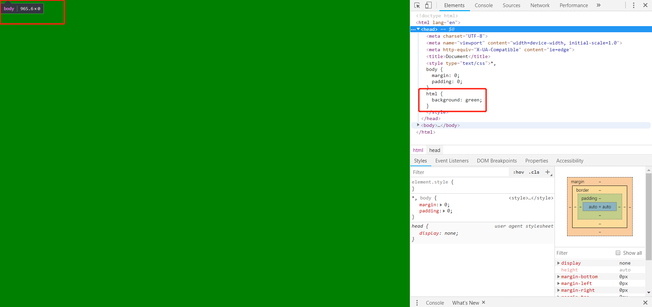This screenshot has height=307, width=652.
Task: Switch to the Network tab
Action: 540,5
